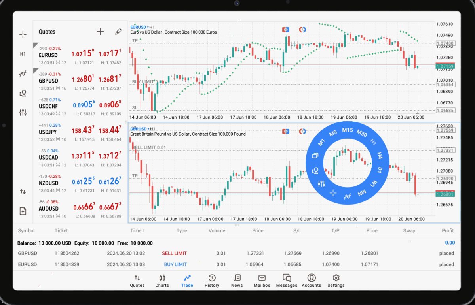Tap the tile windows icon in the radial menu
This screenshot has height=305, width=475.
315,156
